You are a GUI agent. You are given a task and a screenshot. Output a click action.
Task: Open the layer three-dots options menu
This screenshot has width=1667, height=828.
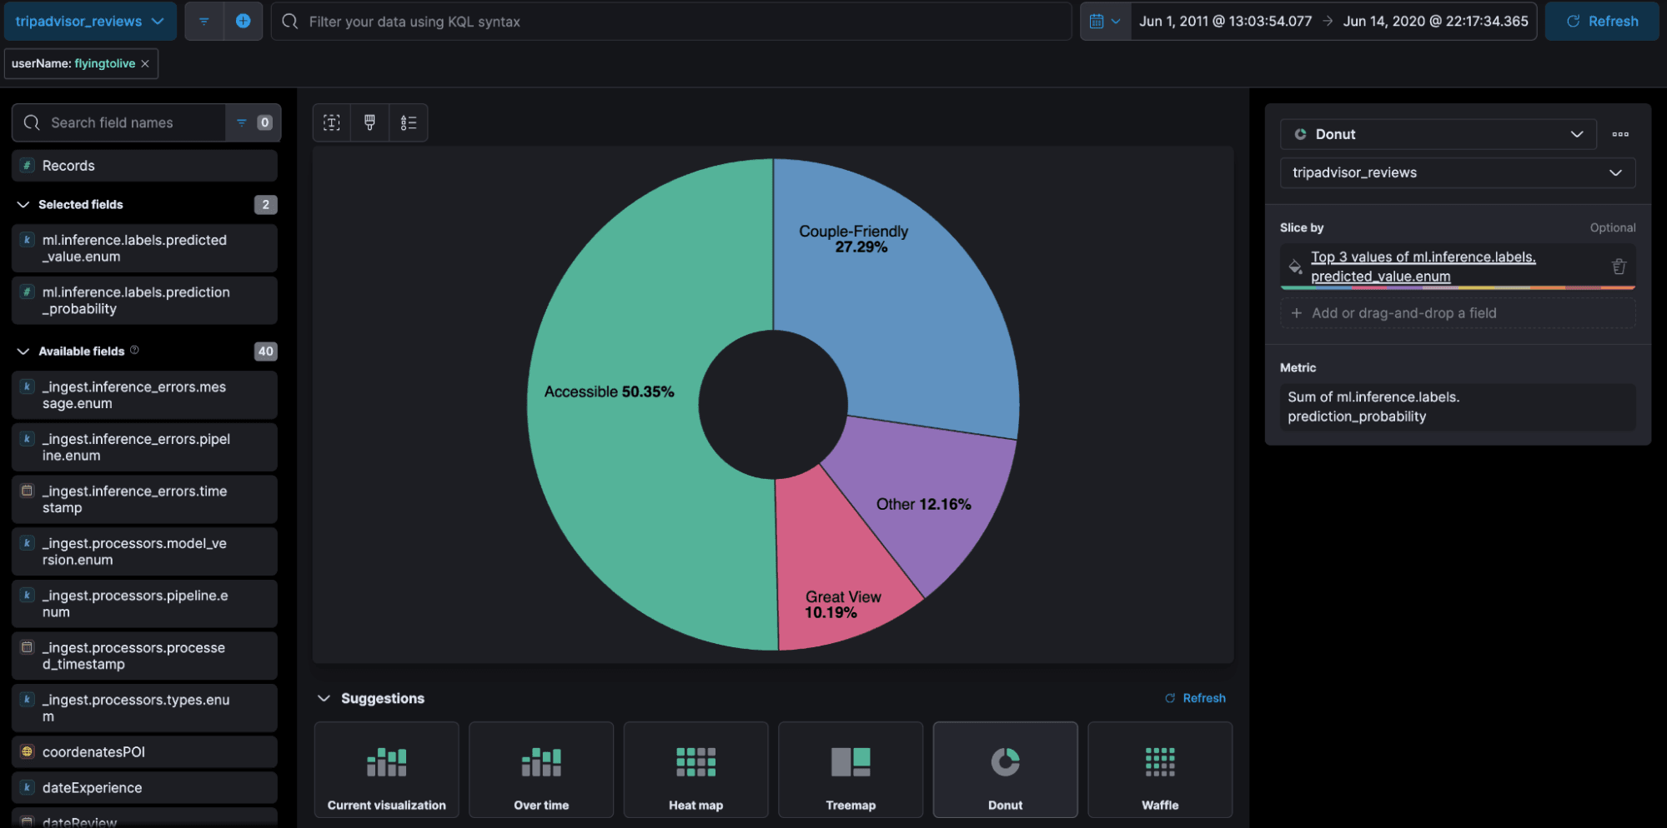[x=1620, y=134]
